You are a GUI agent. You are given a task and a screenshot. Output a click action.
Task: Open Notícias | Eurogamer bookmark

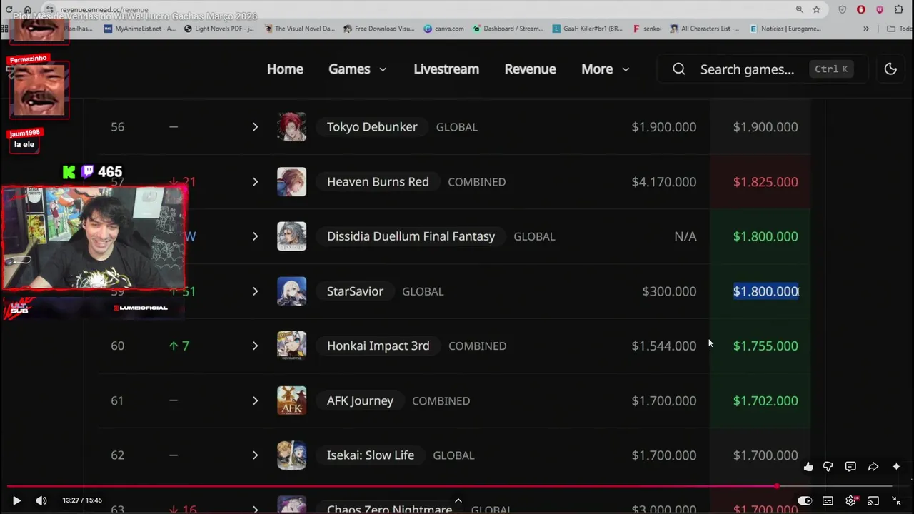click(785, 29)
